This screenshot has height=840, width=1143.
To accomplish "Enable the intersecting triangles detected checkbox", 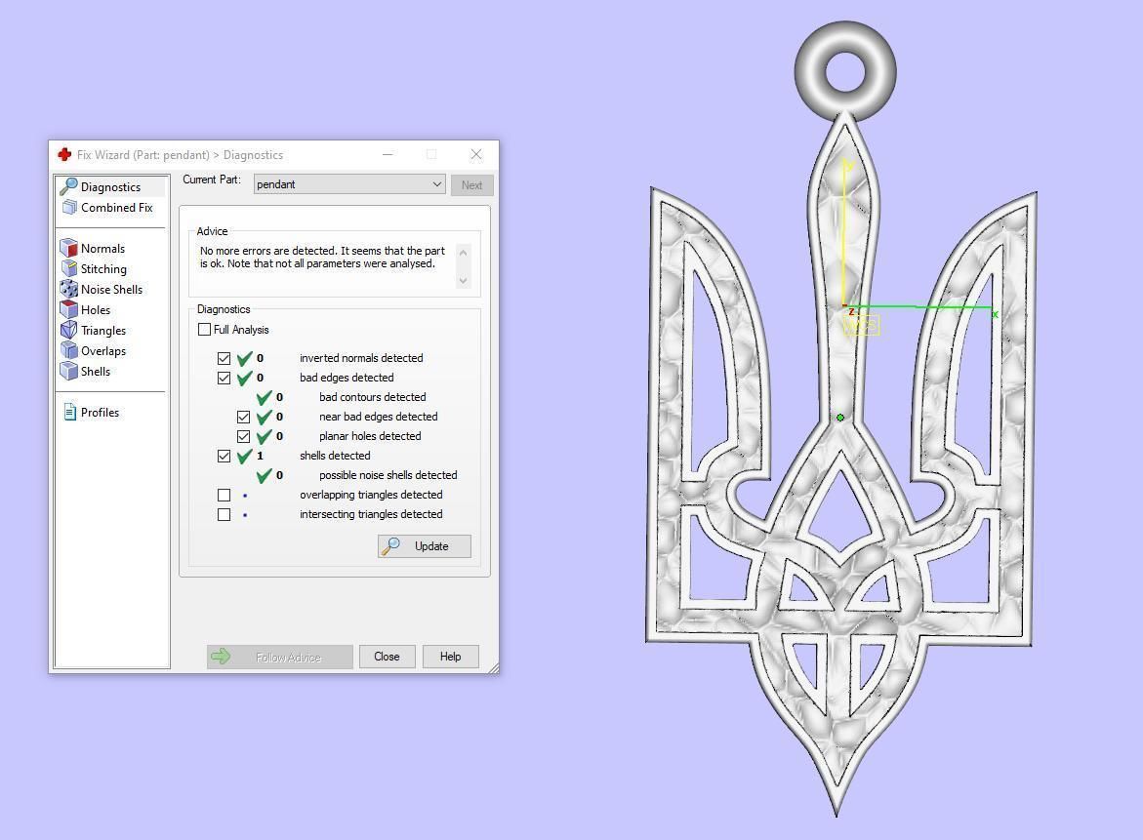I will tap(224, 514).
